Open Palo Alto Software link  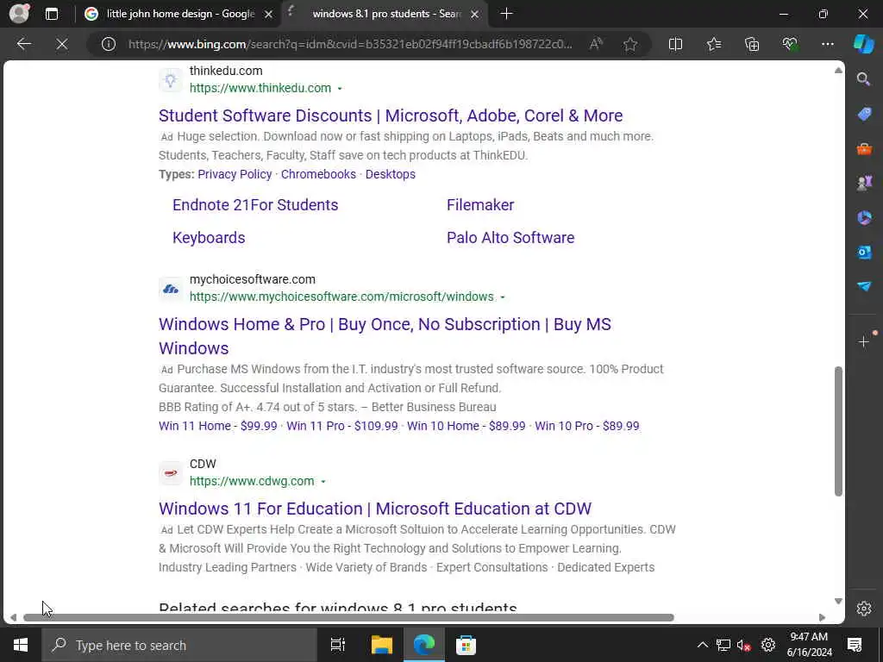[510, 238]
